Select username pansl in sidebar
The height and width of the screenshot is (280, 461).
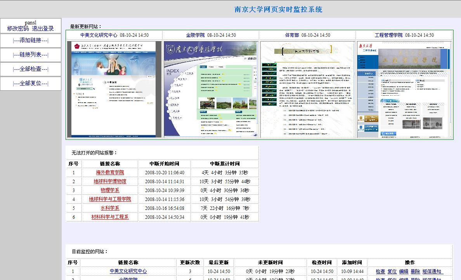point(31,22)
